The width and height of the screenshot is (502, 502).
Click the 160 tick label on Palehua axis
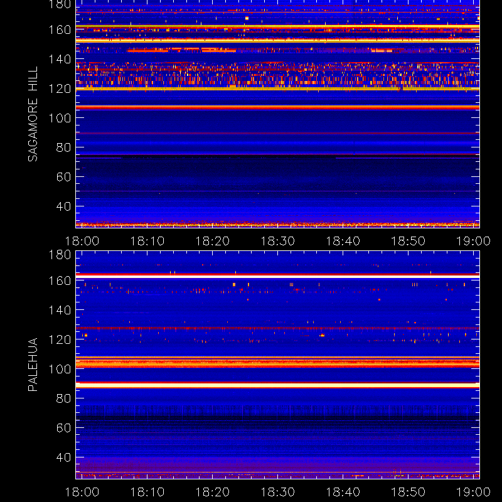coord(60,280)
